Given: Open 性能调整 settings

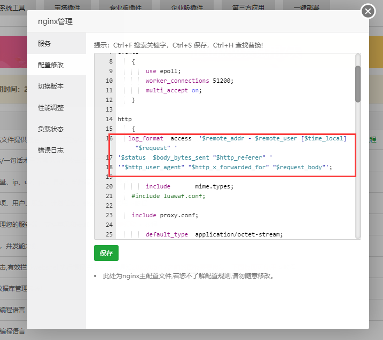Looking at the screenshot, I should (57, 107).
